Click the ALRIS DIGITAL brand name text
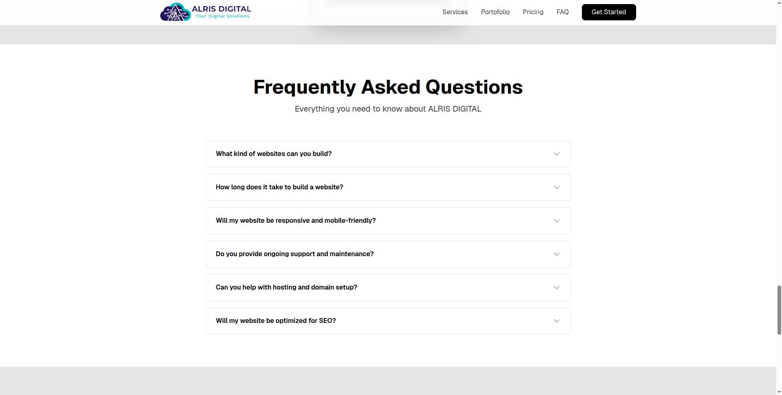The image size is (782, 395). (x=221, y=9)
